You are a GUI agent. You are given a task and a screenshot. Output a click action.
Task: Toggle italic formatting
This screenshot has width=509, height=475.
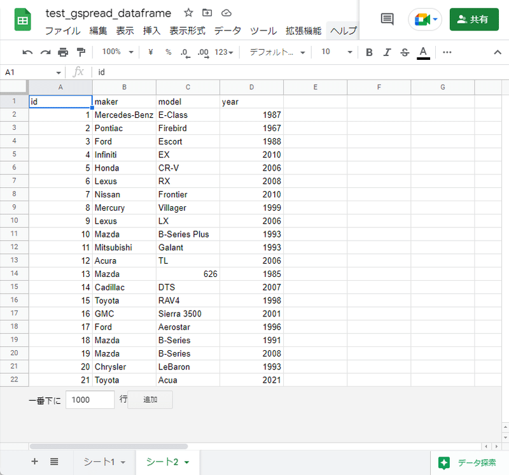point(387,52)
